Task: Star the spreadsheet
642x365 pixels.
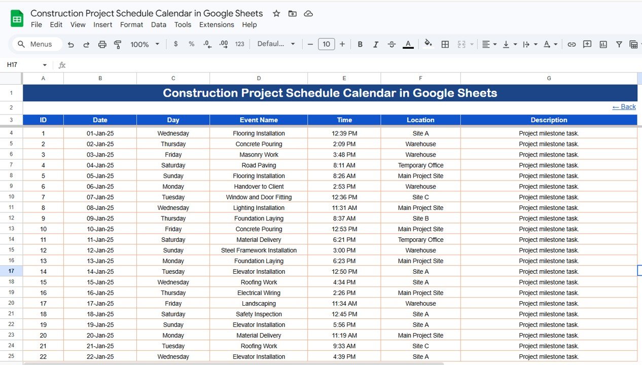Action: tap(276, 14)
